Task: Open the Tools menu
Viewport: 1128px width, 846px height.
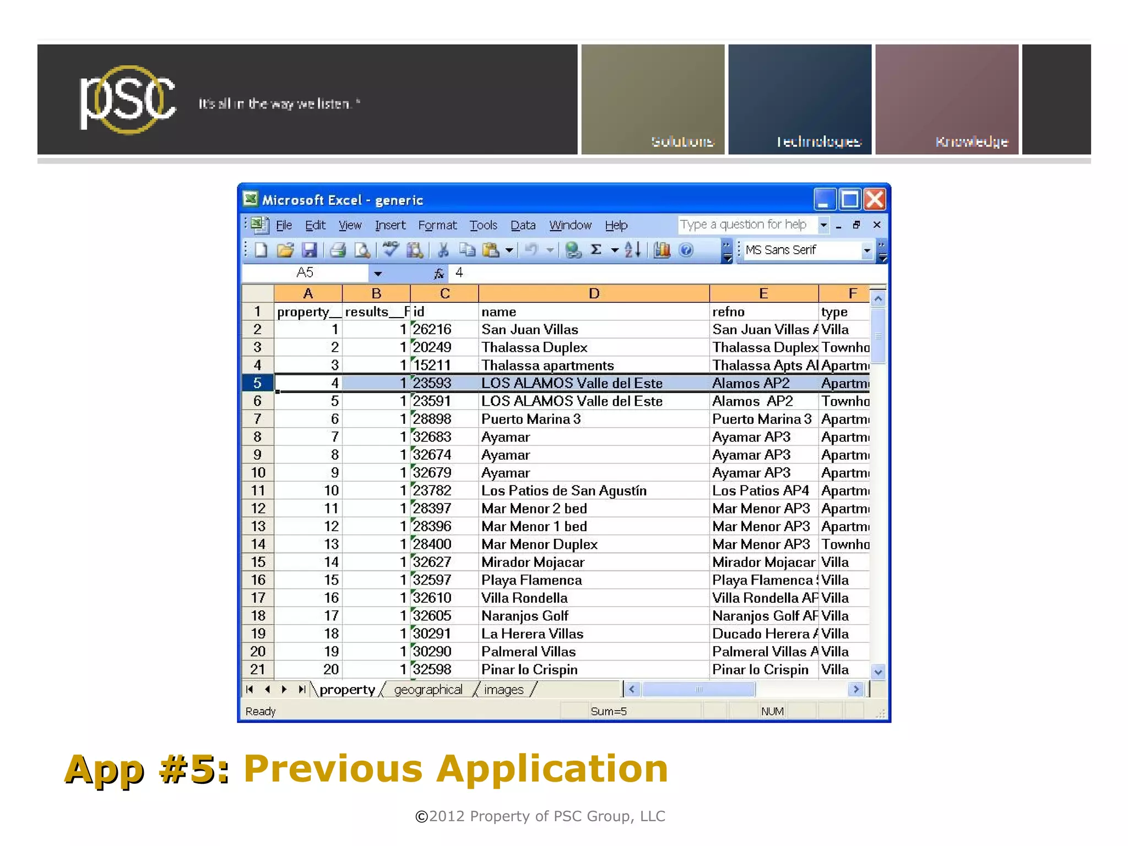Action: click(483, 225)
